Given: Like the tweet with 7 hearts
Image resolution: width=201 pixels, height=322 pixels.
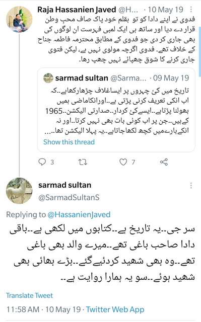Looking at the screenshot, I should pos(123,162).
